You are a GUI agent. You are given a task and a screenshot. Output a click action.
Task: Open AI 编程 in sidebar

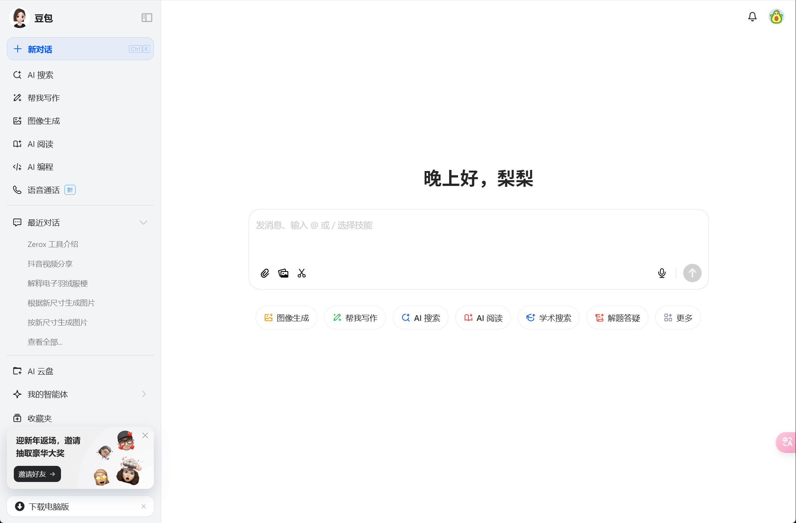click(40, 167)
